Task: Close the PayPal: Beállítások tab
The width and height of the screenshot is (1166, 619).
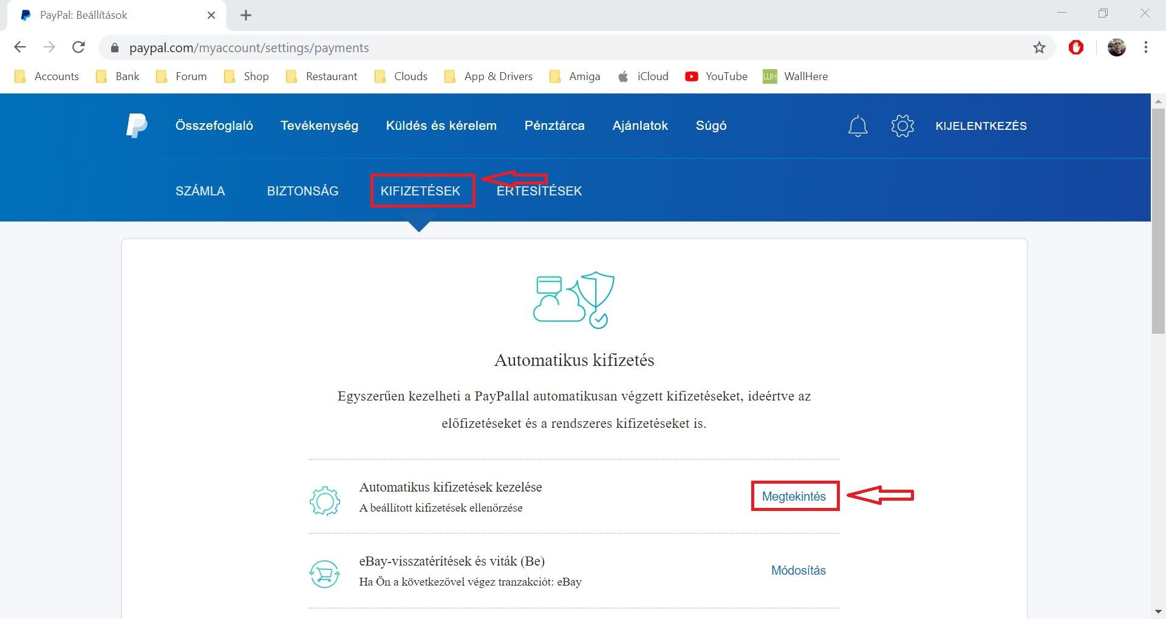Action: coord(211,15)
